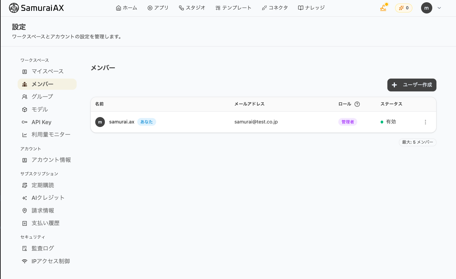The image size is (456, 279).
Task: Click the user avatar in the header
Action: coord(426,8)
